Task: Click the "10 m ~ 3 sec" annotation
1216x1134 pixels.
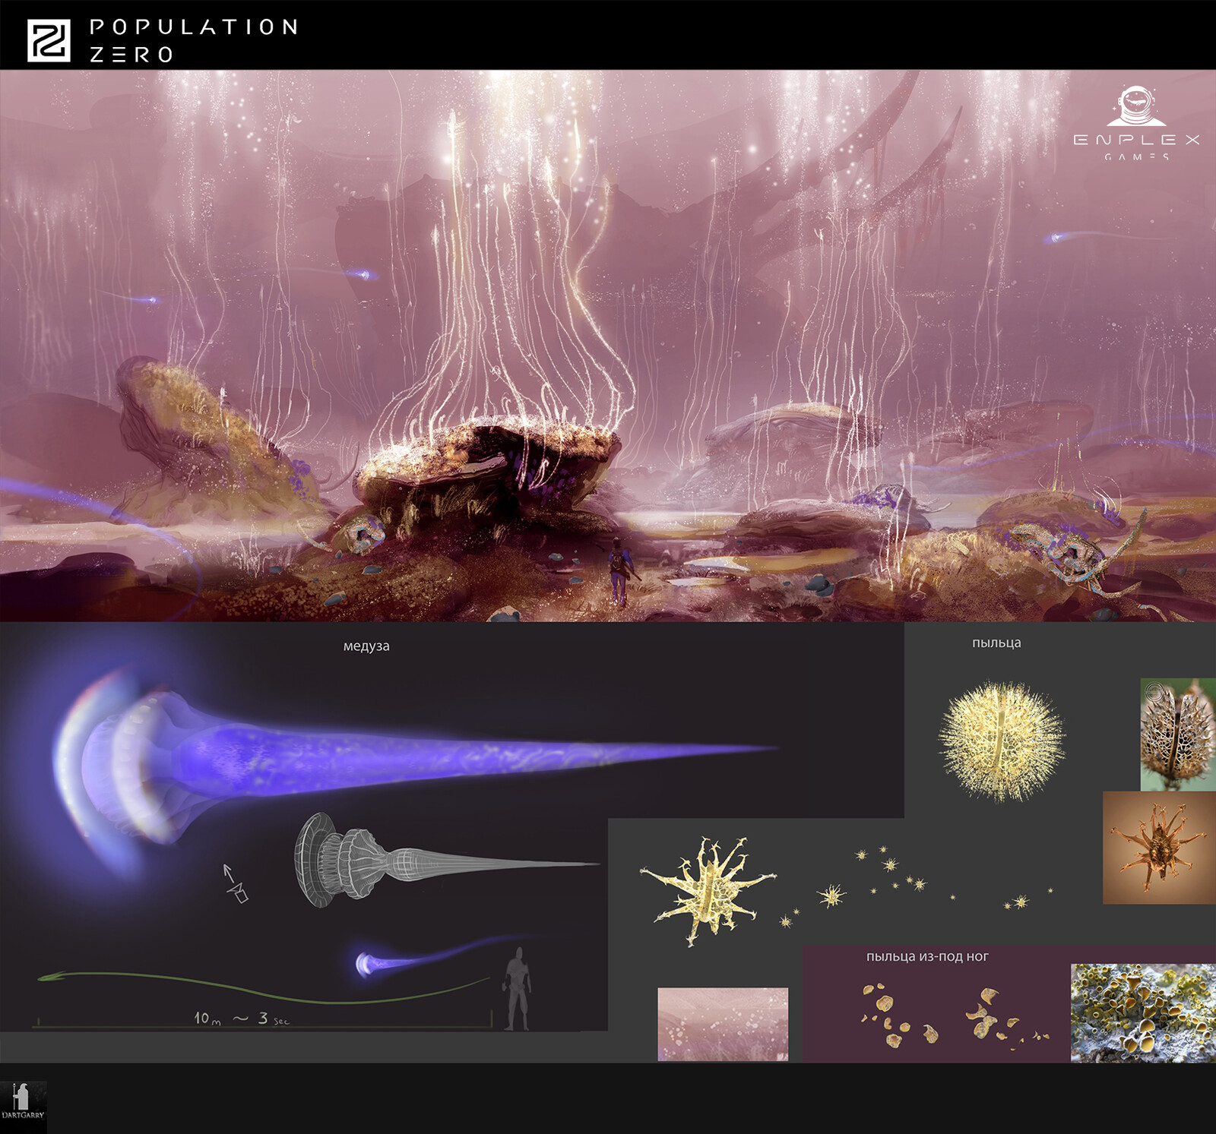Action: (x=242, y=1018)
